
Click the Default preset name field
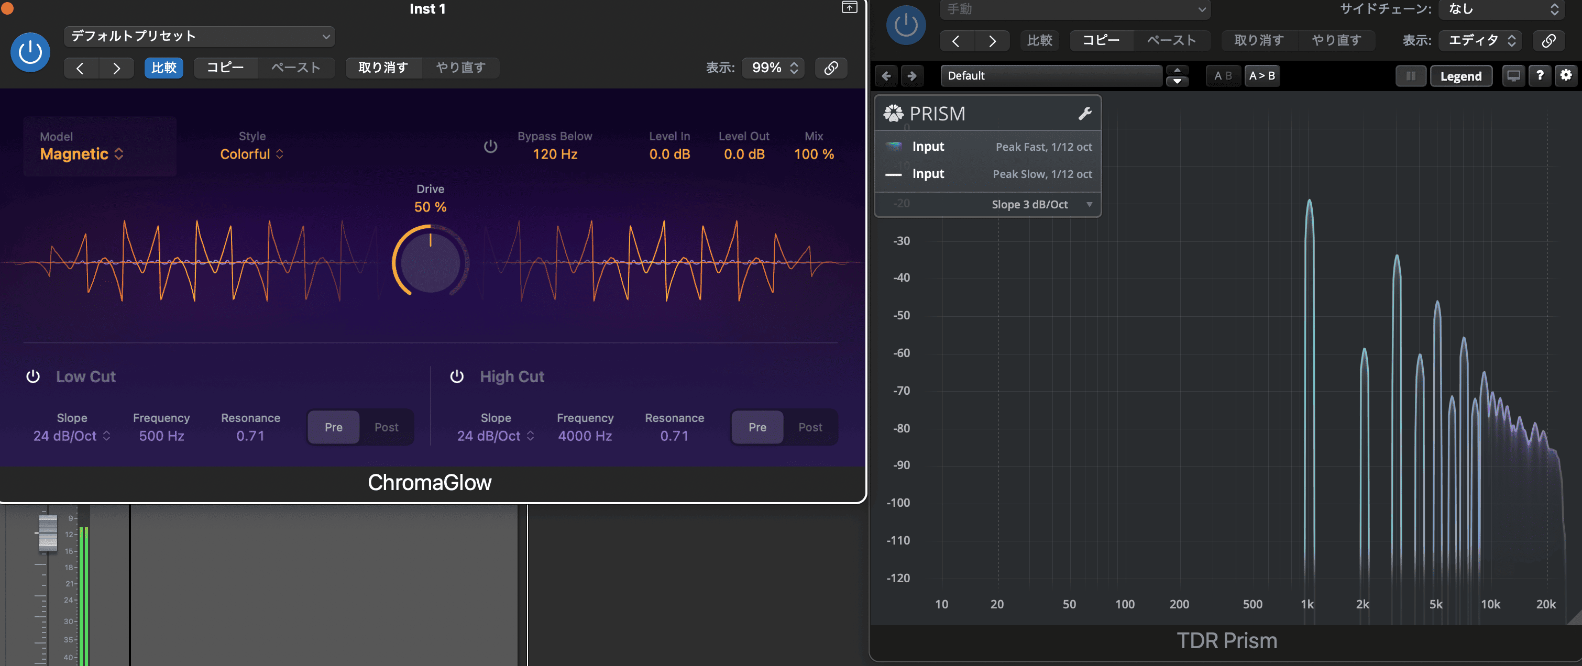coord(1051,75)
